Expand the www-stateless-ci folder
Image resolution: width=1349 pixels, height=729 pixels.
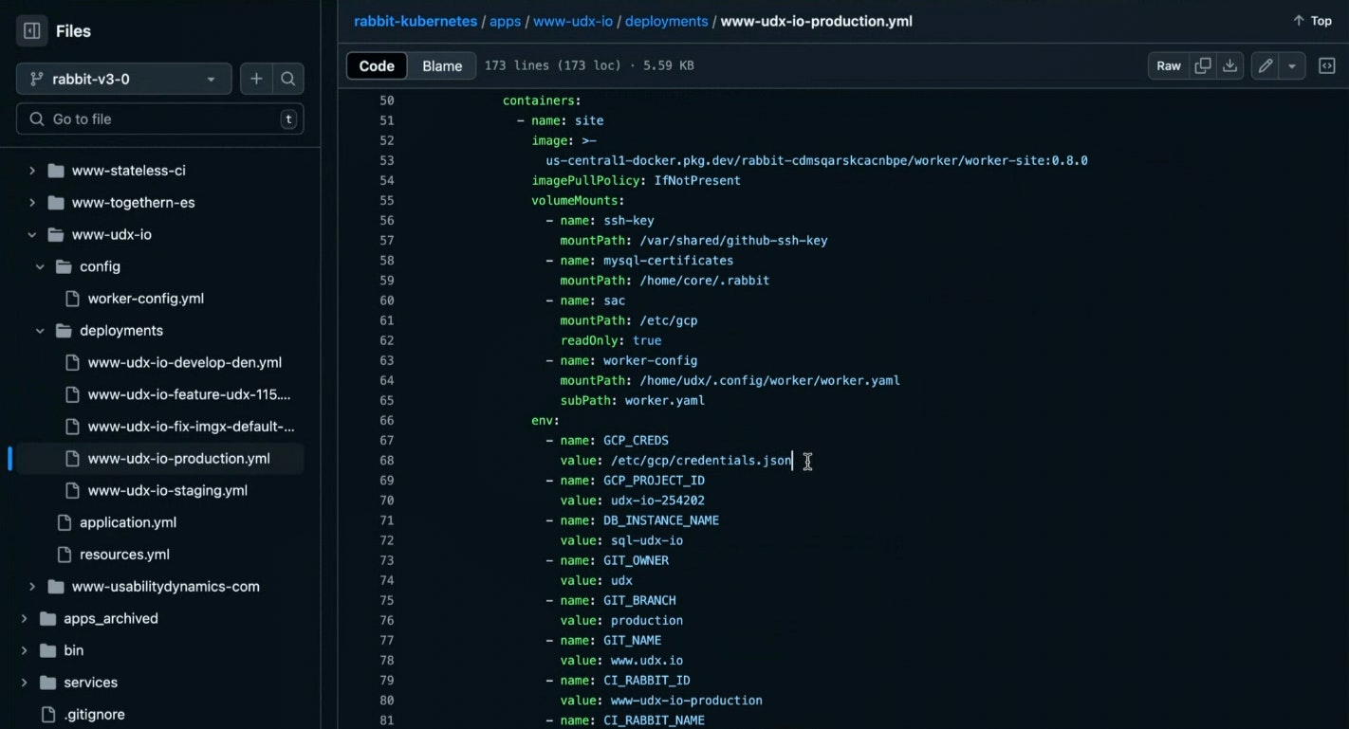(x=32, y=171)
